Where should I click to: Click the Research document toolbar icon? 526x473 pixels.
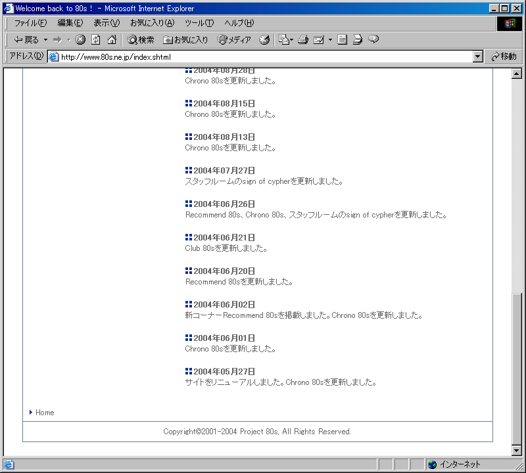point(358,40)
